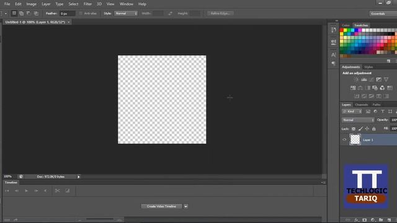Click swap width and height arrows icon

[170, 14]
